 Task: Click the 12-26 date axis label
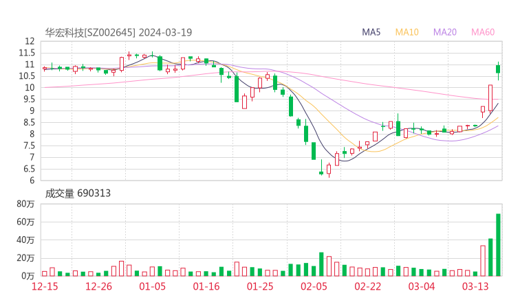click(x=98, y=286)
